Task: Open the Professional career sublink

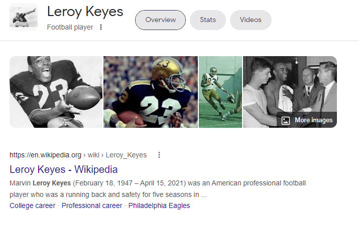Action: [x=92, y=205]
